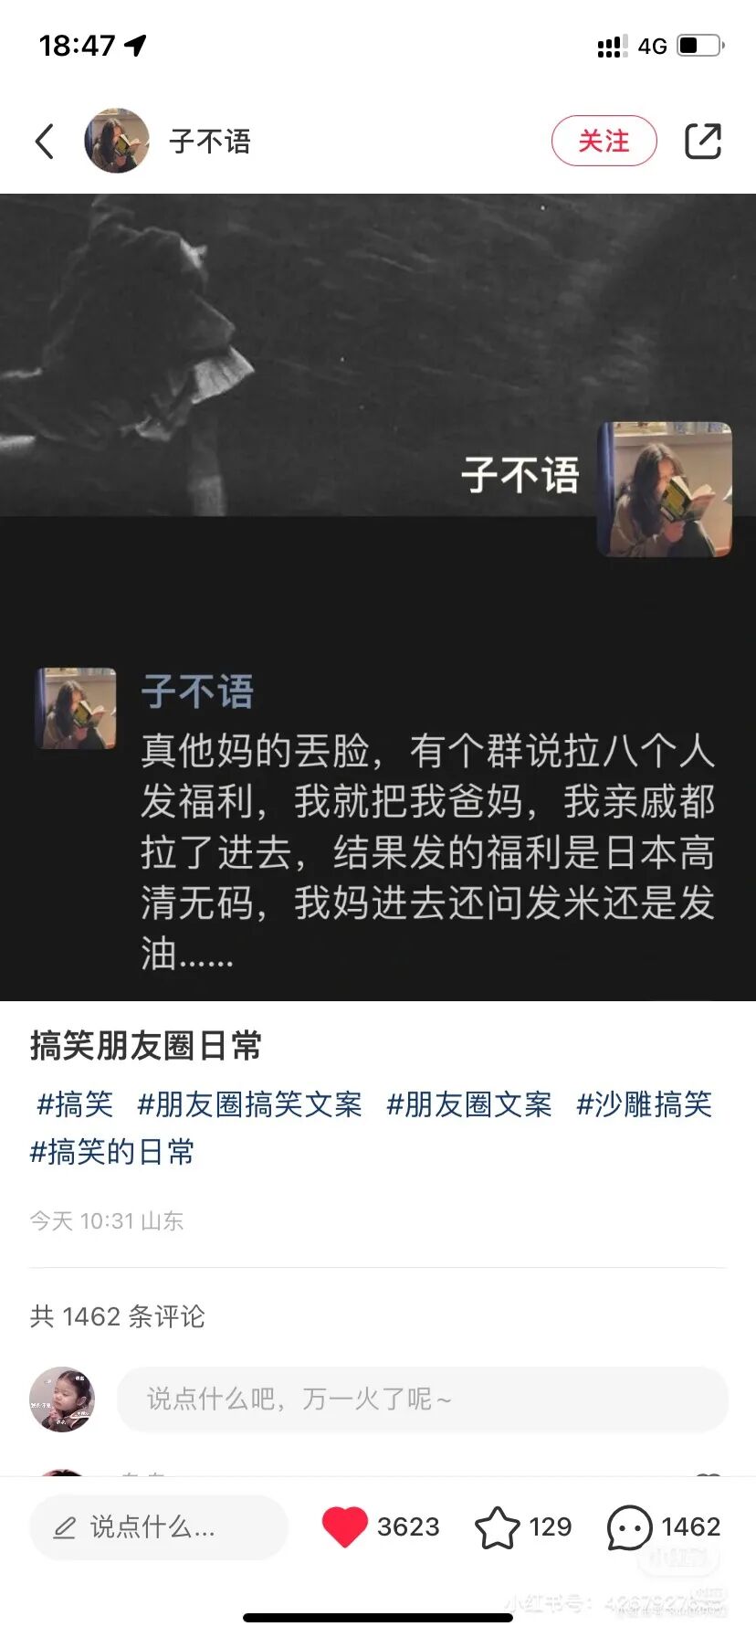Tap the 说点什么吧，万一火了呢 comment field
This screenshot has width=756, height=1637.
(x=422, y=1399)
